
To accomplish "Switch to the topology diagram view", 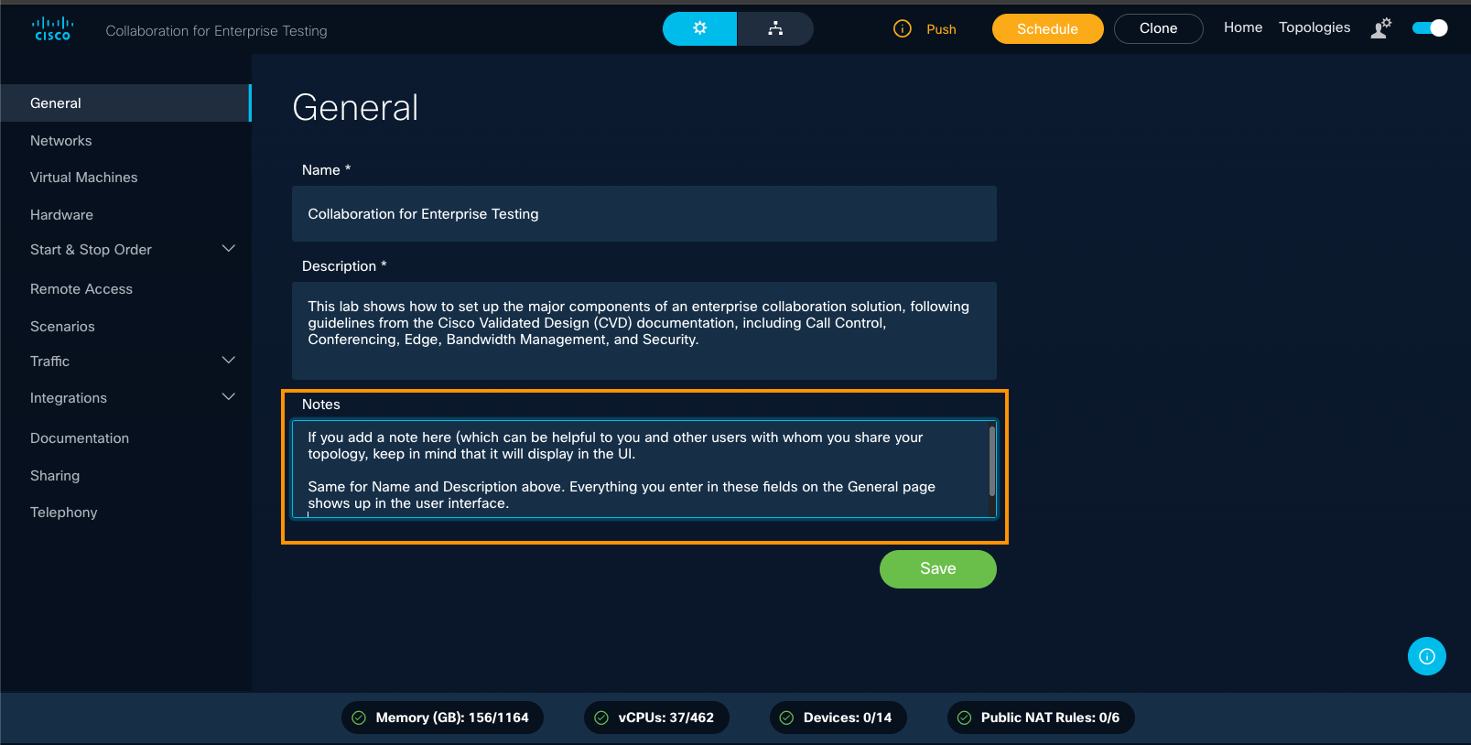I will pos(775,28).
